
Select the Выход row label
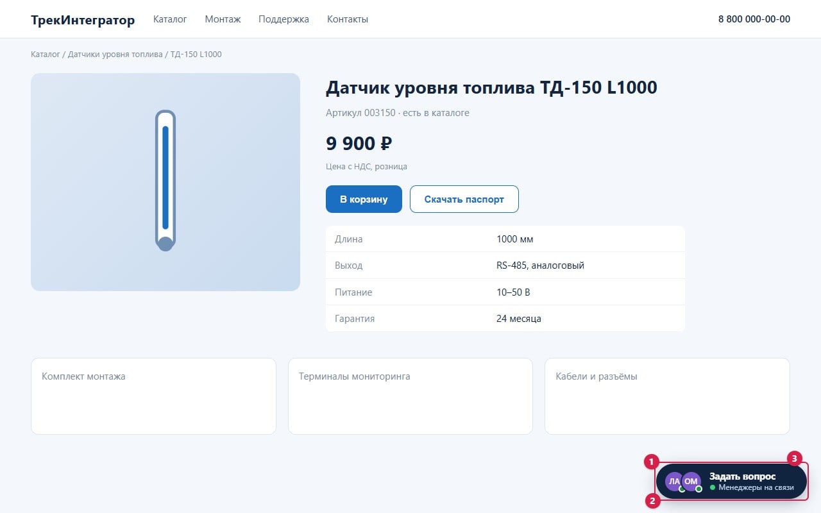point(348,265)
